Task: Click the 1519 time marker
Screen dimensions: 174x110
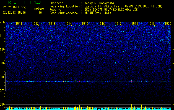Action: (x=152, y=23)
